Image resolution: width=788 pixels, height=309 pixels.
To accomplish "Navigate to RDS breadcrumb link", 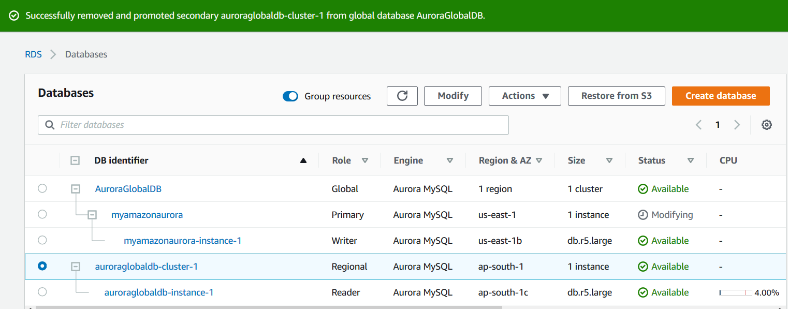I will pos(33,54).
